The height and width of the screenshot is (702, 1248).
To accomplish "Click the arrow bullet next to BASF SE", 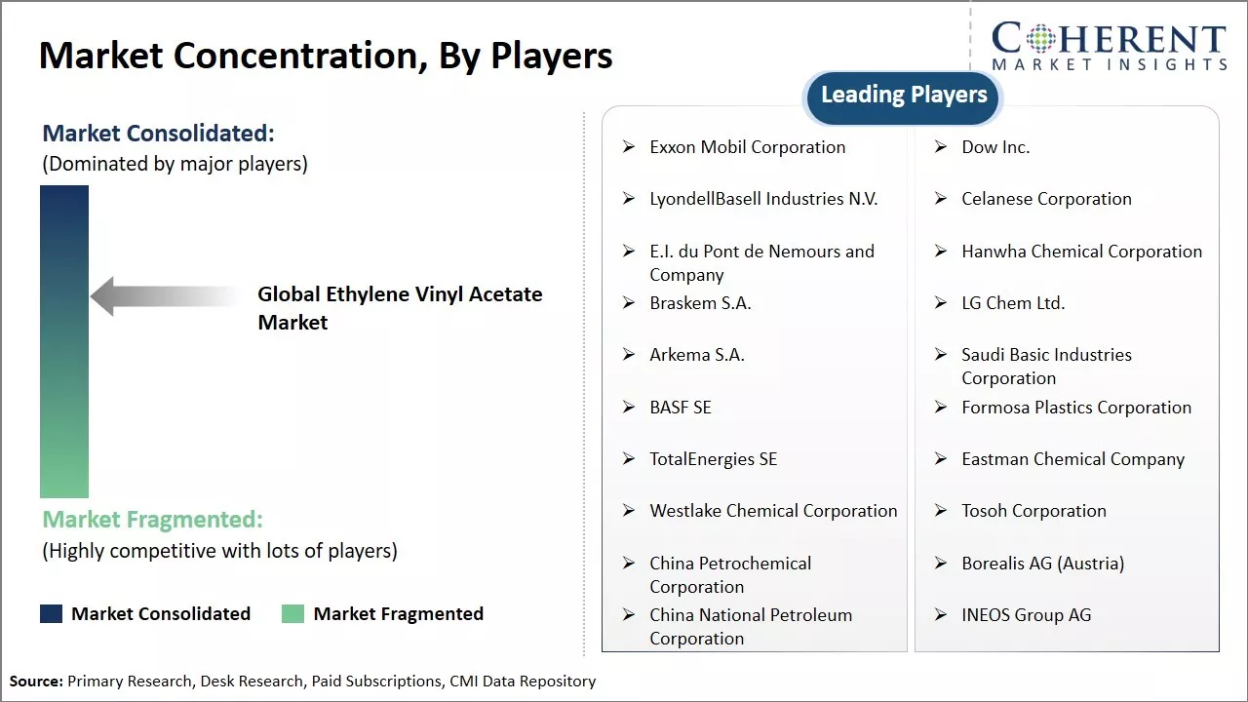I will point(629,408).
